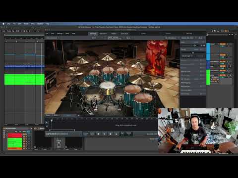Start recording in Superior Drummer transport
The image size is (238, 178).
click(111, 134)
